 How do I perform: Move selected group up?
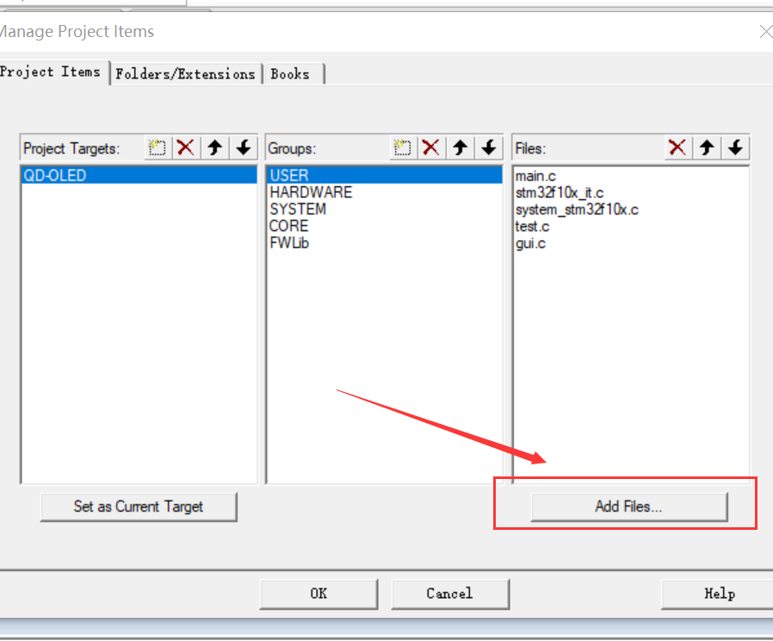(x=460, y=147)
